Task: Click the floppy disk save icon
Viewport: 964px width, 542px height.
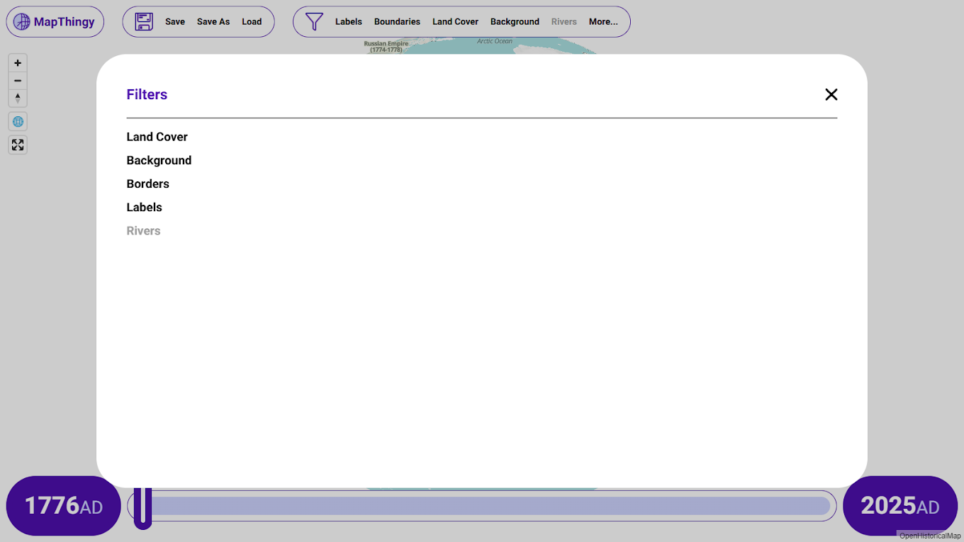Action: point(144,22)
